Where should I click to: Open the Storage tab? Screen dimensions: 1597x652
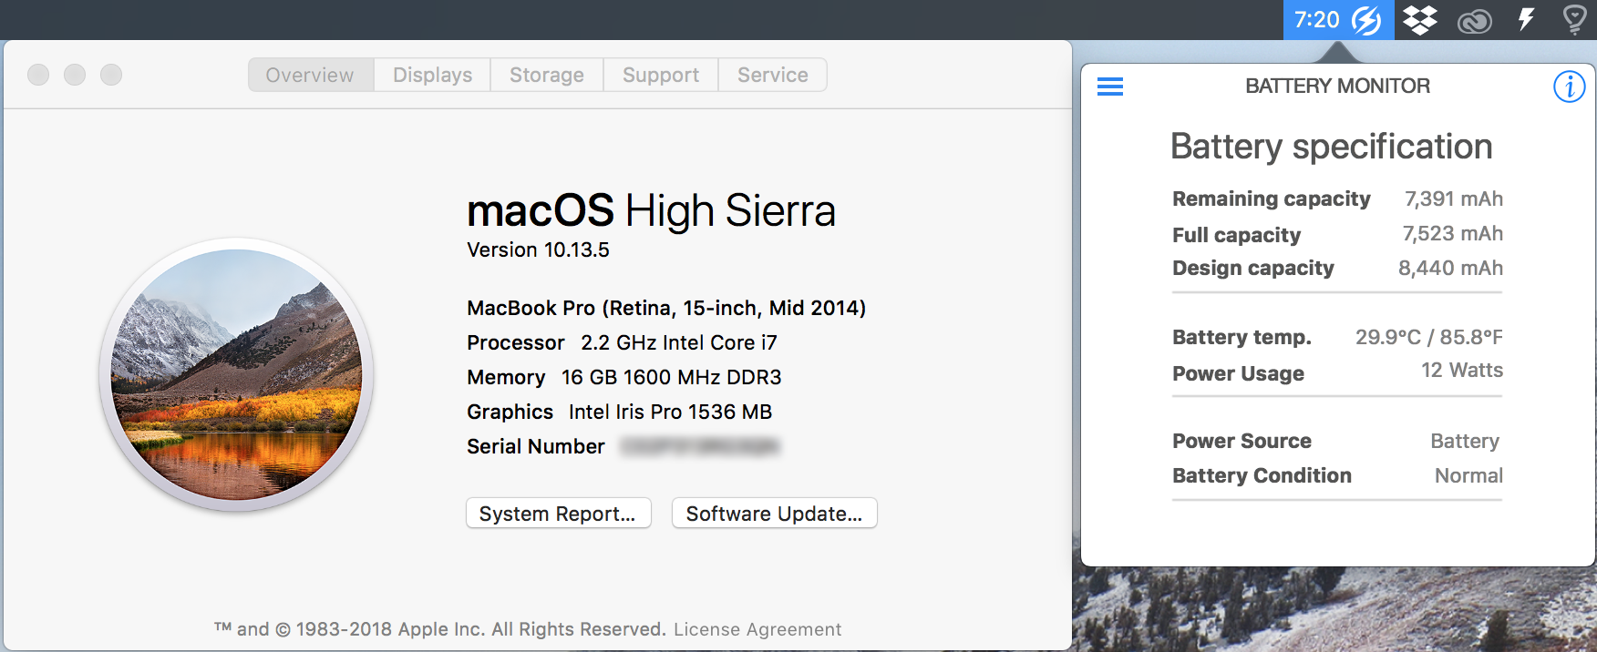(547, 75)
